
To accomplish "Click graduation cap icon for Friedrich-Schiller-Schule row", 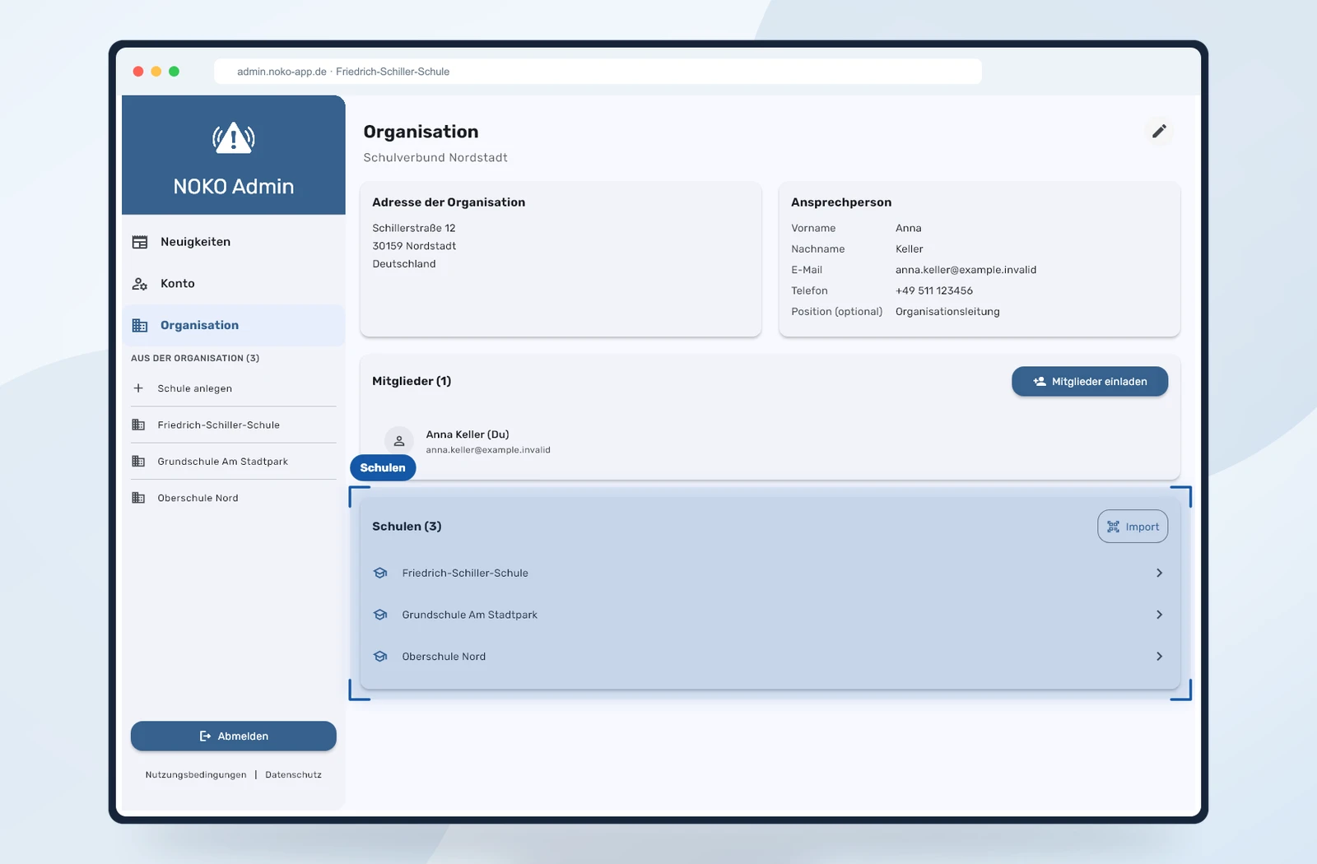I will click(380, 574).
